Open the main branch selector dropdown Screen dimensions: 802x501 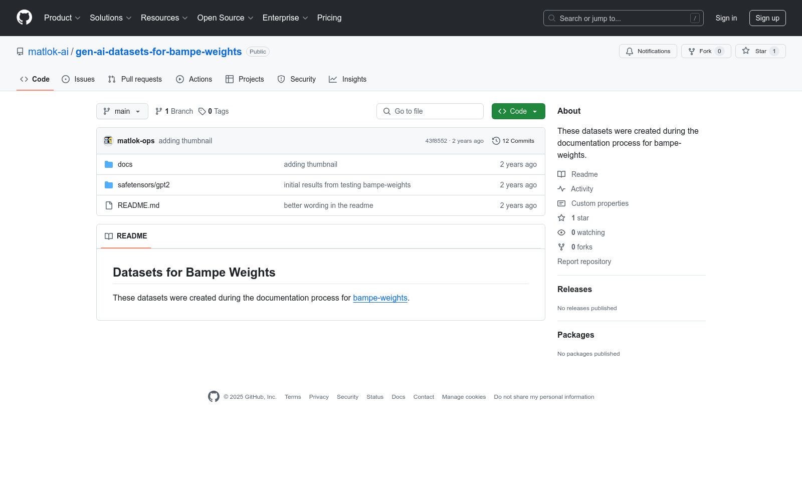[122, 111]
